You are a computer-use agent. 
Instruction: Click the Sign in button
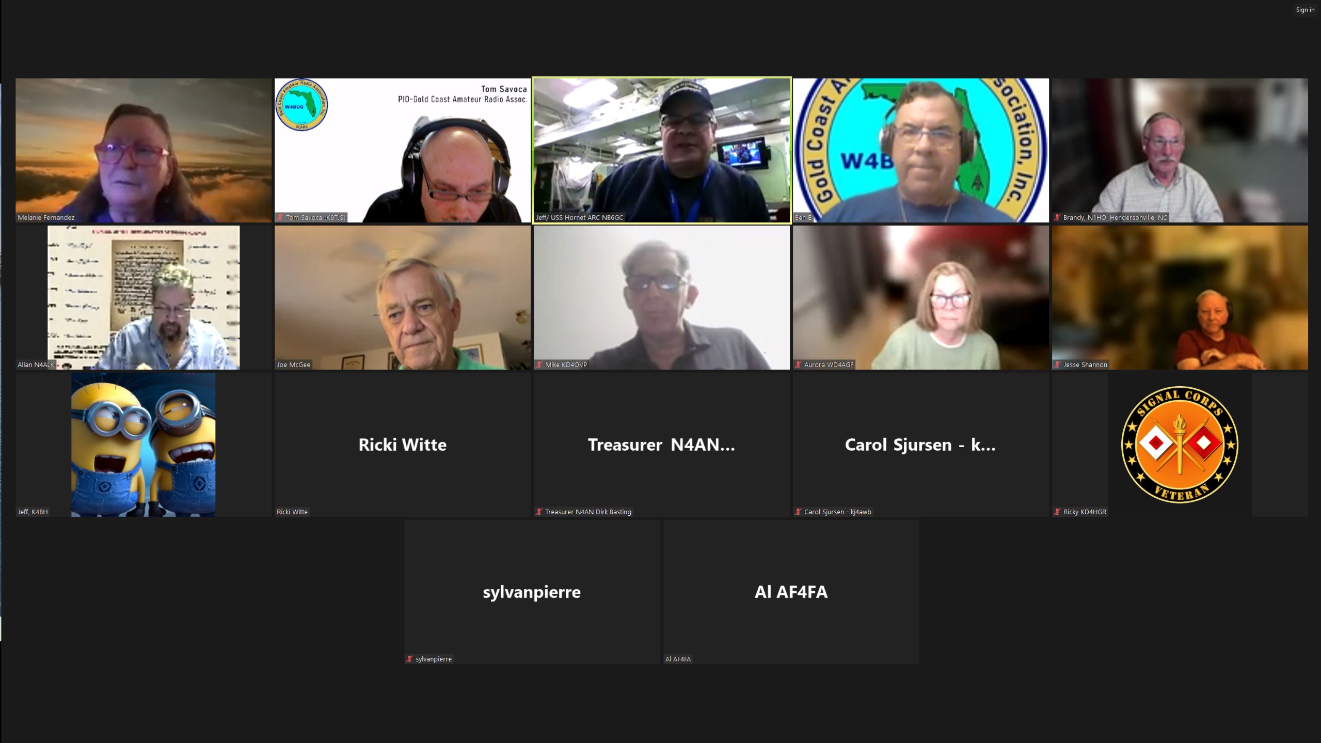click(x=1305, y=10)
